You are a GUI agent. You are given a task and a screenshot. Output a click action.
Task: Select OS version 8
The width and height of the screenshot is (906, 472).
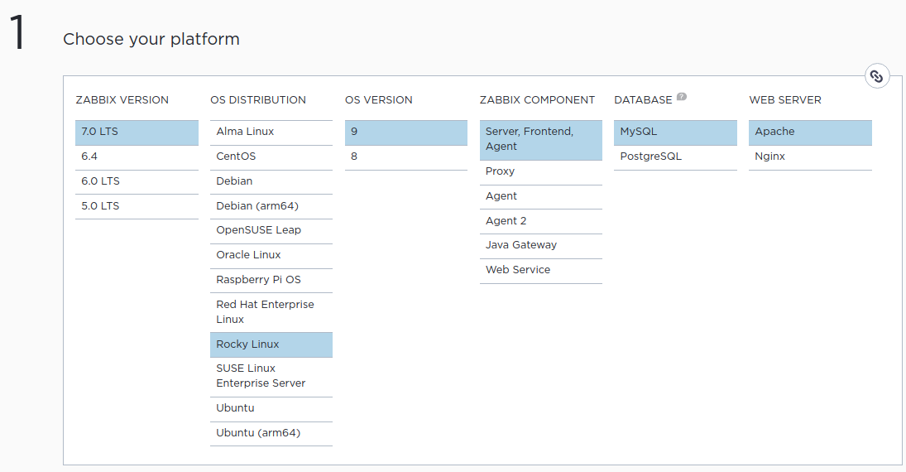[x=405, y=157]
